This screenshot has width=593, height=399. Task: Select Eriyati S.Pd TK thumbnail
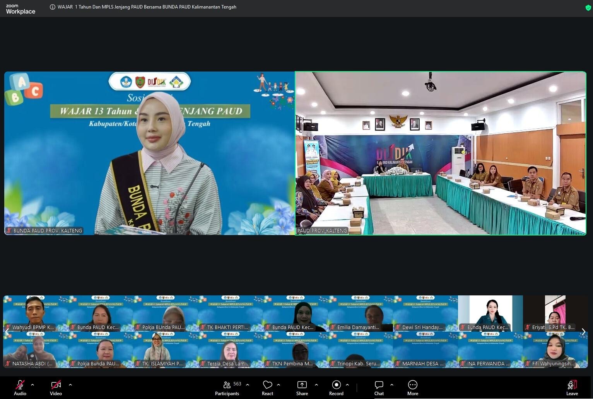click(x=555, y=314)
